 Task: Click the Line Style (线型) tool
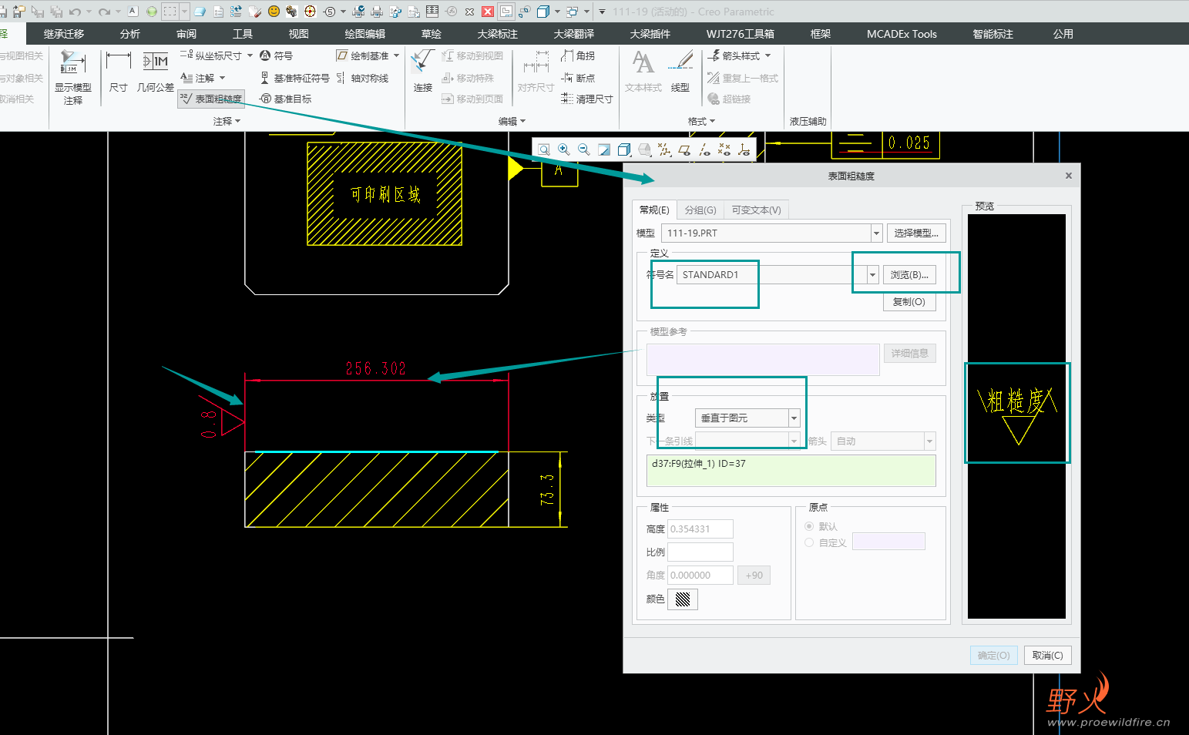click(x=680, y=72)
